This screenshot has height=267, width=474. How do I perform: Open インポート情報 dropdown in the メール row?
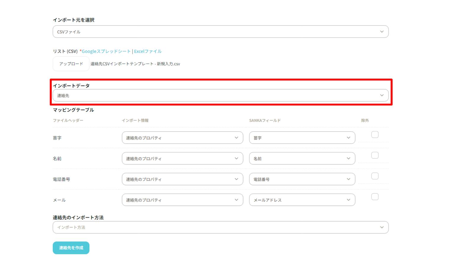click(x=182, y=200)
